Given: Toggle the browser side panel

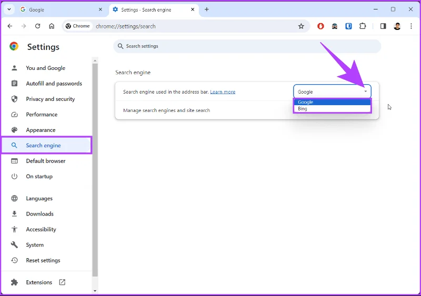Looking at the screenshot, I should click(x=383, y=26).
